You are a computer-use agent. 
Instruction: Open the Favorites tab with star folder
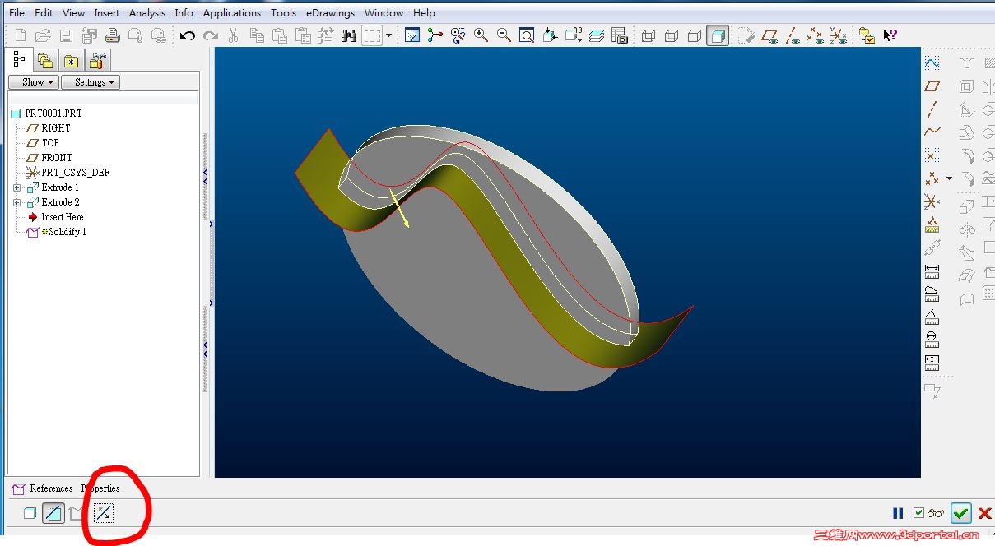pyautogui.click(x=72, y=60)
